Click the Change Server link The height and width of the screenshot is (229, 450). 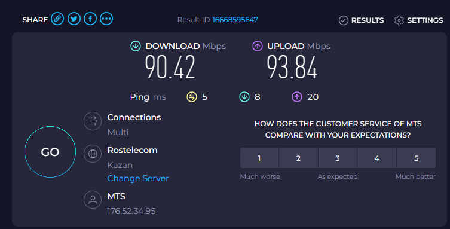coord(138,179)
